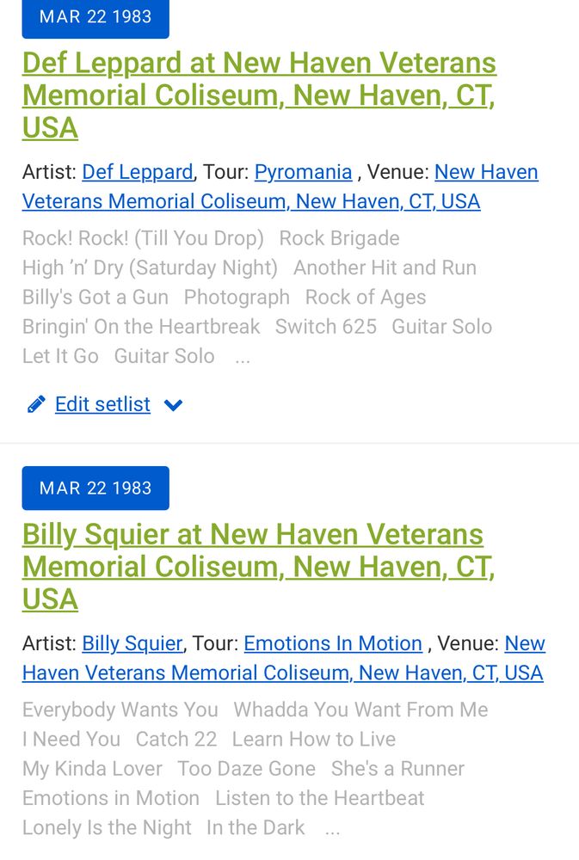
Task: Open Billy Squier New Haven setlist title
Action: 258,566
